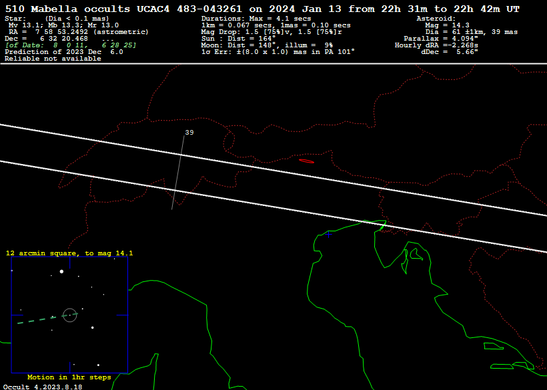The width and height of the screenshot is (547, 390).
Task: Click 'Motion in 1hr steps' caption
Action: (69, 377)
